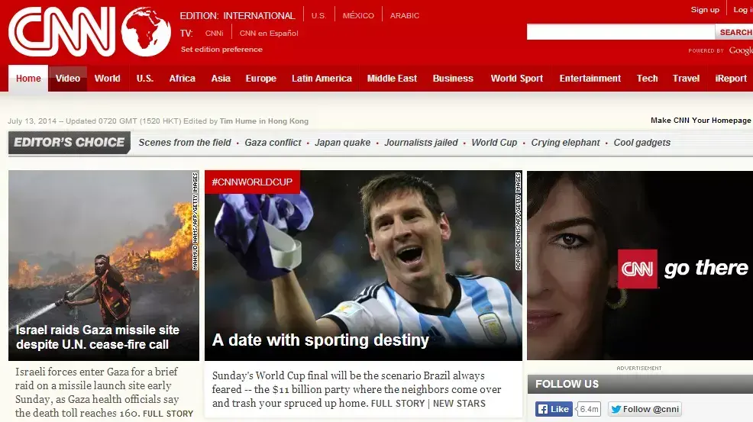Select the World Sport navigation tab
This screenshot has width=753, height=422.
(x=517, y=79)
